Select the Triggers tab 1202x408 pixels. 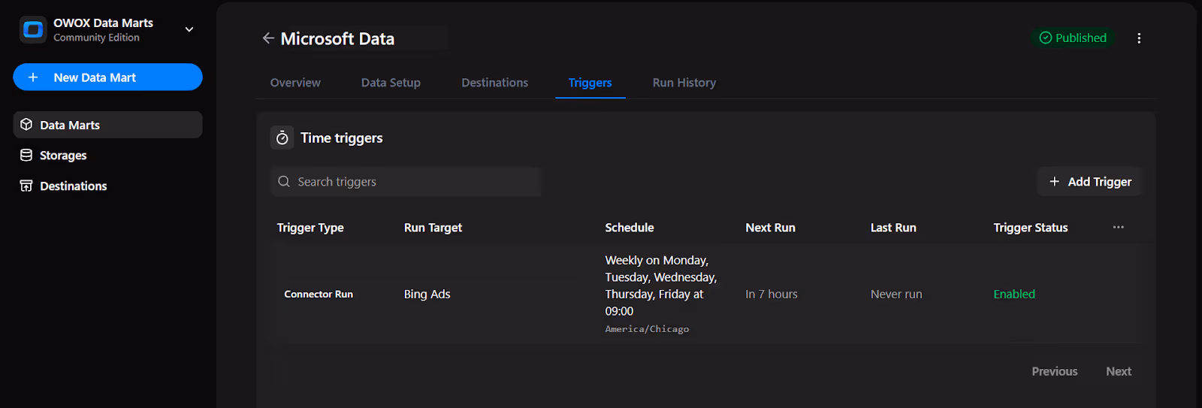tap(590, 83)
